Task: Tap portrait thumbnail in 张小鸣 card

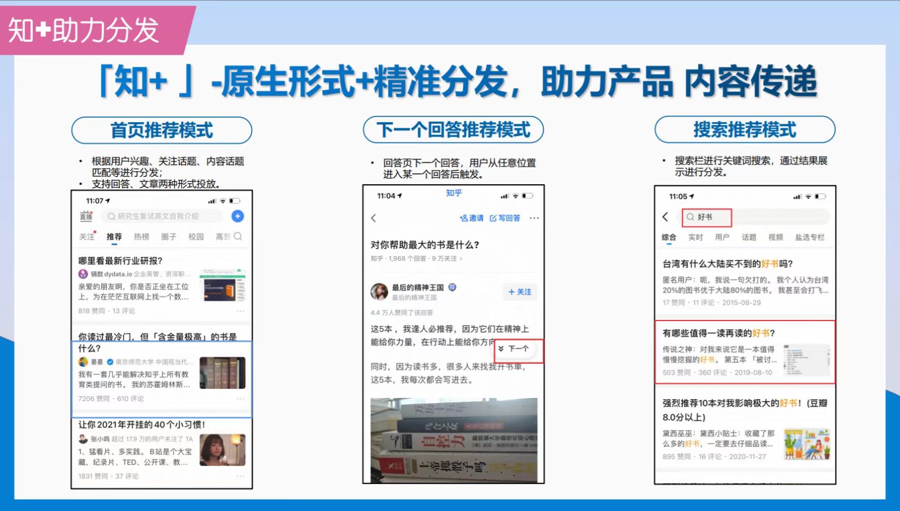Action: coord(223,450)
